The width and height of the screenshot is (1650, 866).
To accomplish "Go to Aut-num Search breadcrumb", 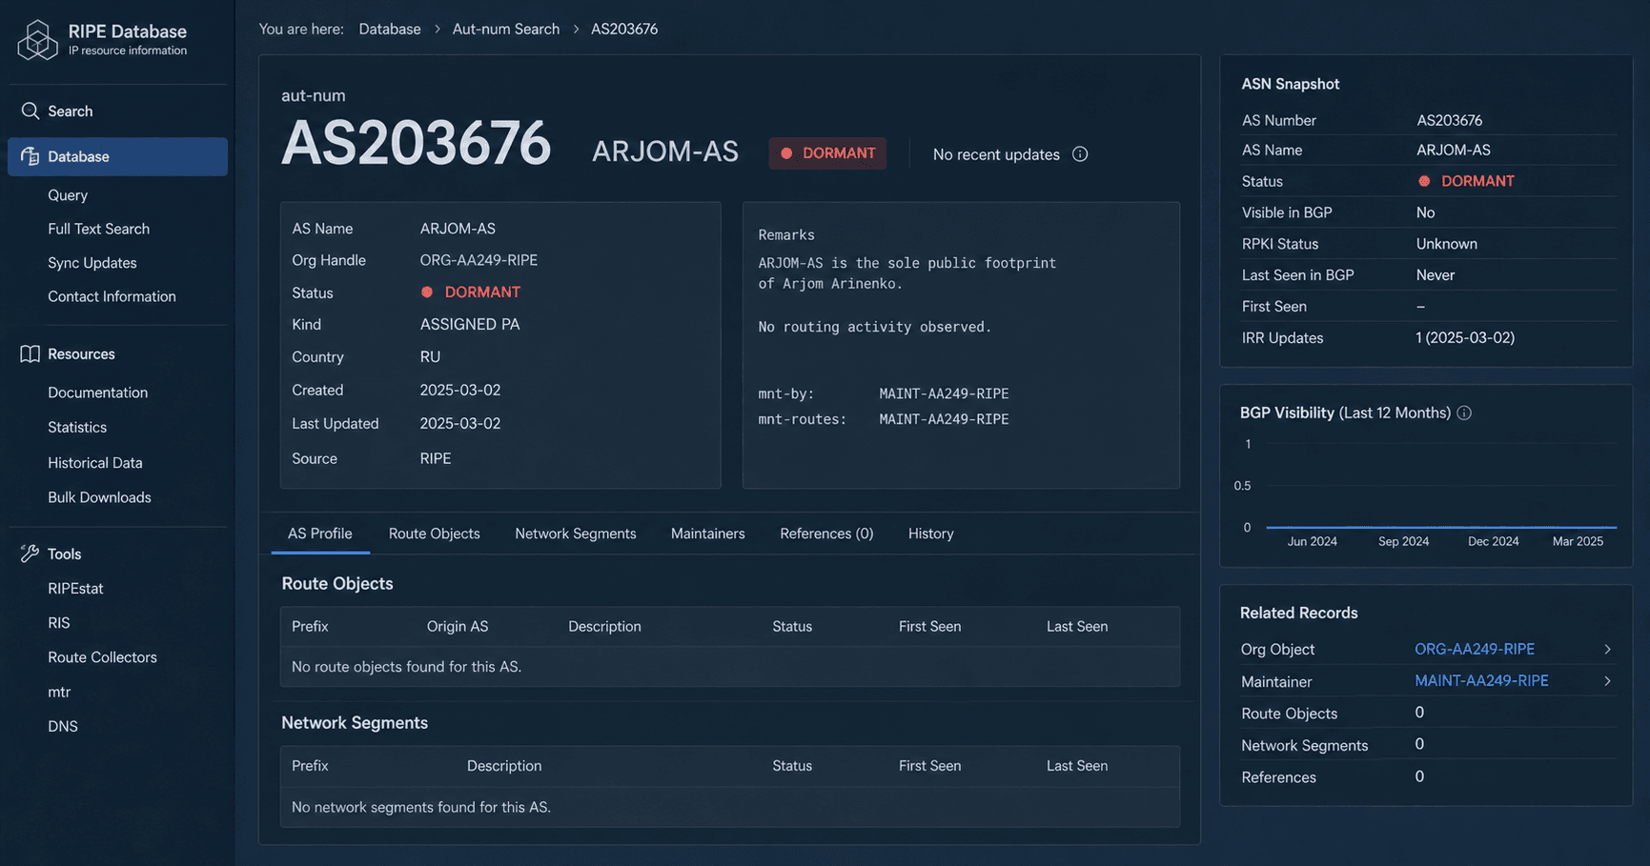I will (x=505, y=30).
